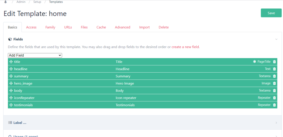Click the trash icon on body row
The height and width of the screenshot is (137, 283).
point(274,91)
